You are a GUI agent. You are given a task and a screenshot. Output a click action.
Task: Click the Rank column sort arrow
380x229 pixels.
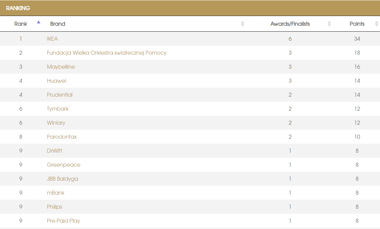tap(39, 22)
